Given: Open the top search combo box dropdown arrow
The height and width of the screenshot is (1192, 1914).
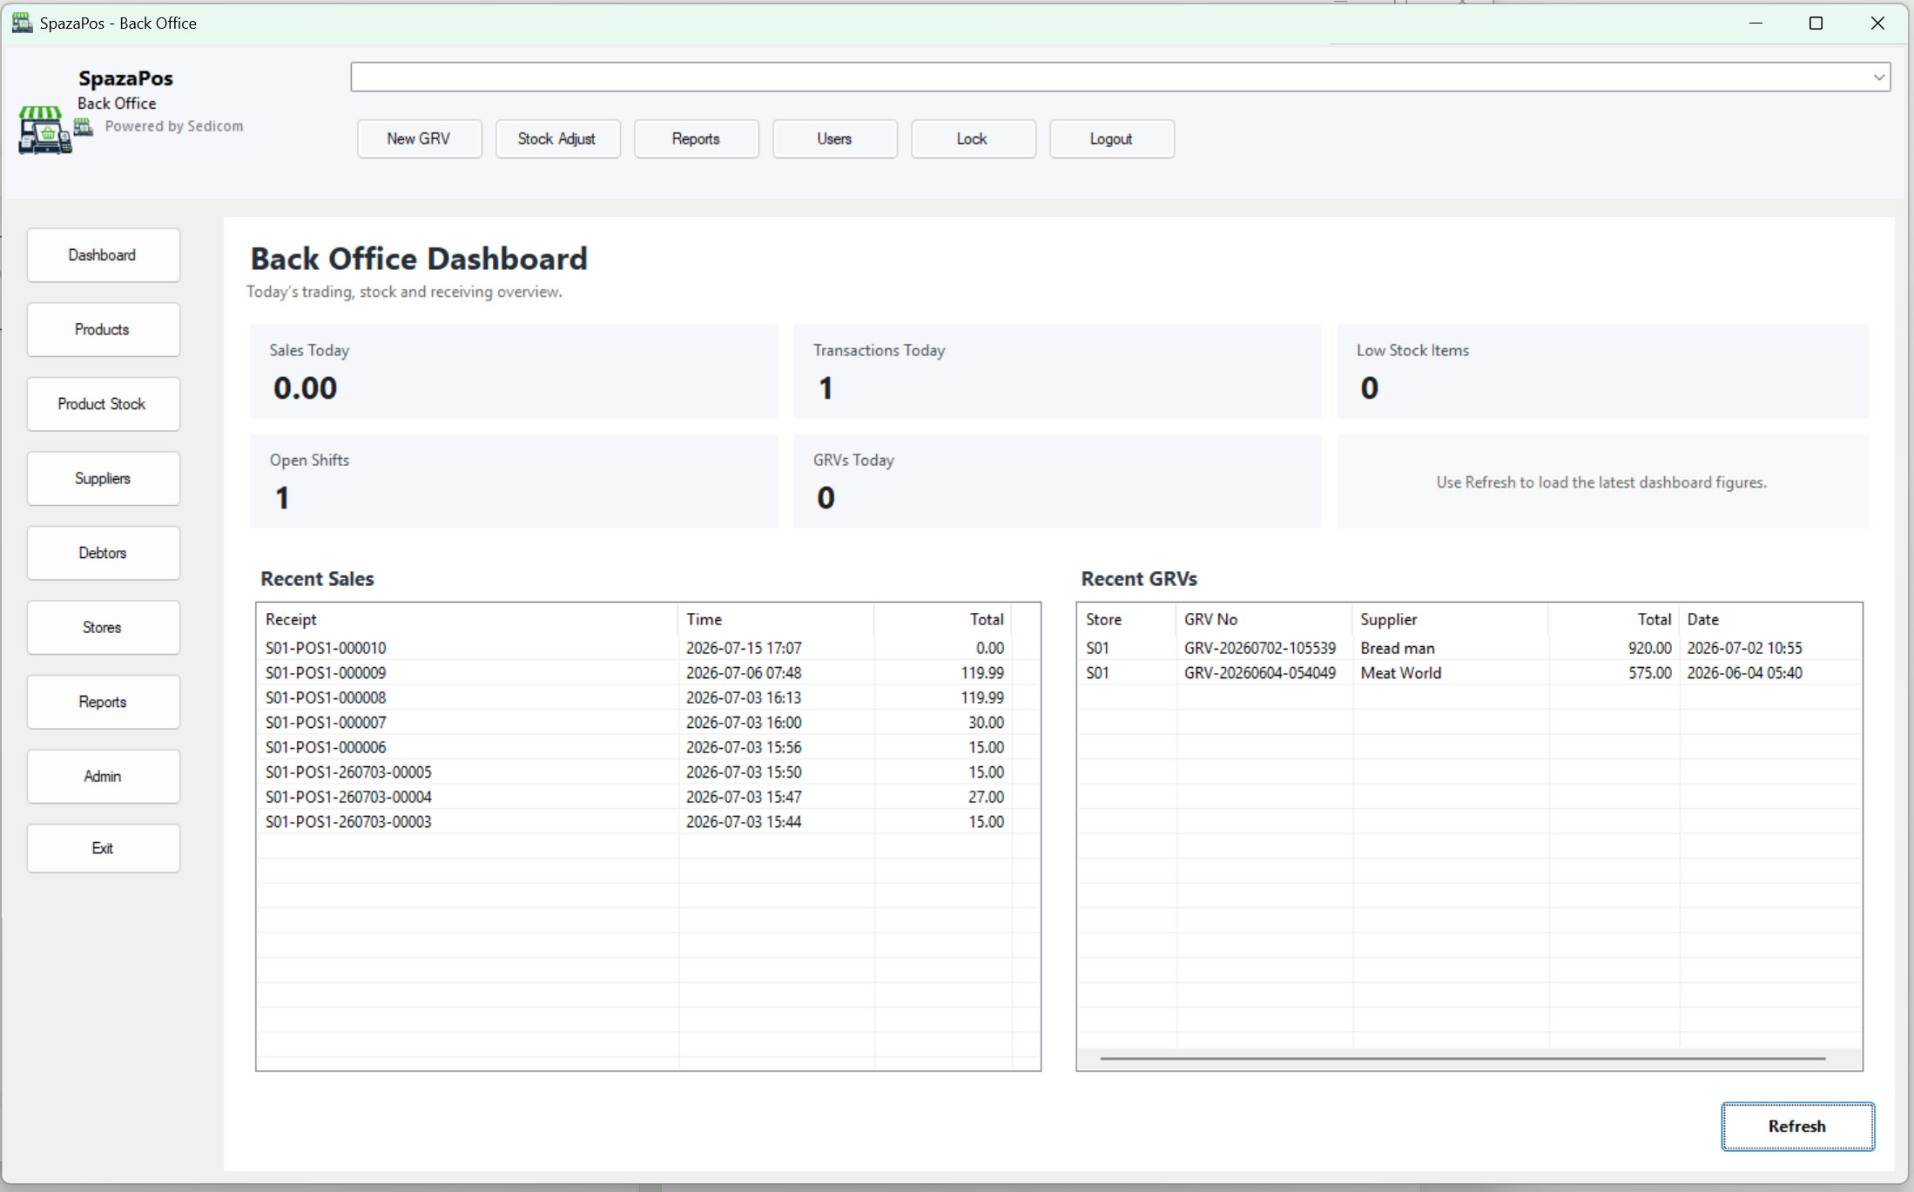Looking at the screenshot, I should click(x=1878, y=77).
